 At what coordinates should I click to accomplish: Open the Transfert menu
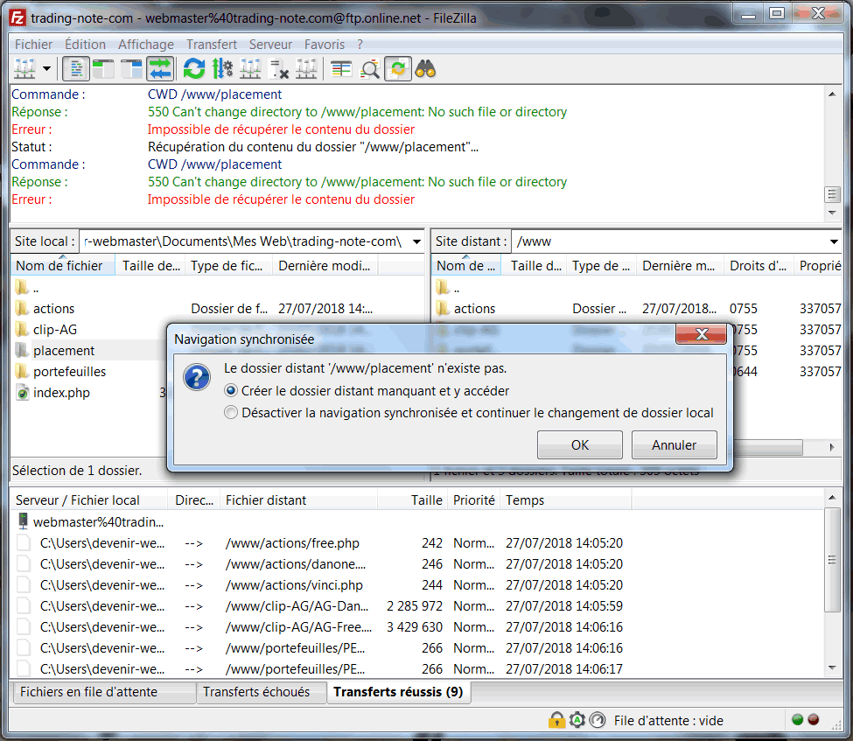pos(212,45)
